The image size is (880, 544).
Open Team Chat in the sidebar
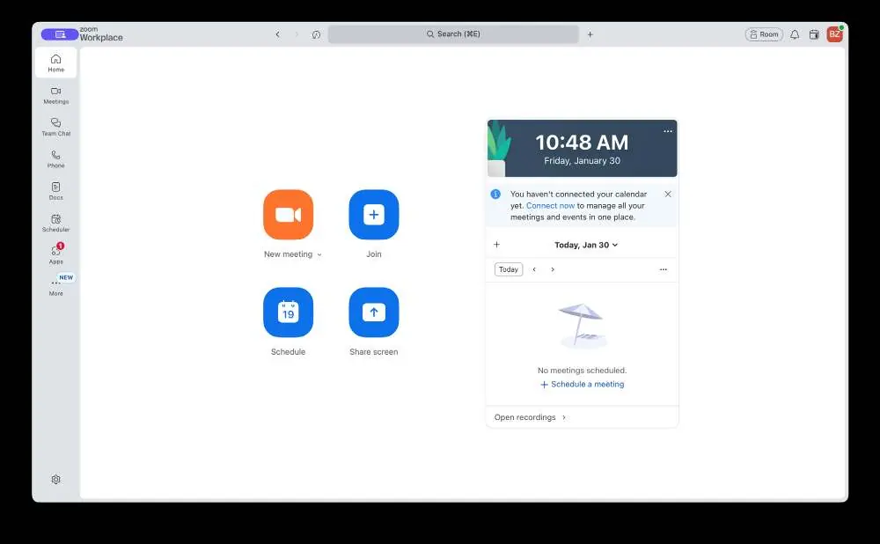pos(55,127)
